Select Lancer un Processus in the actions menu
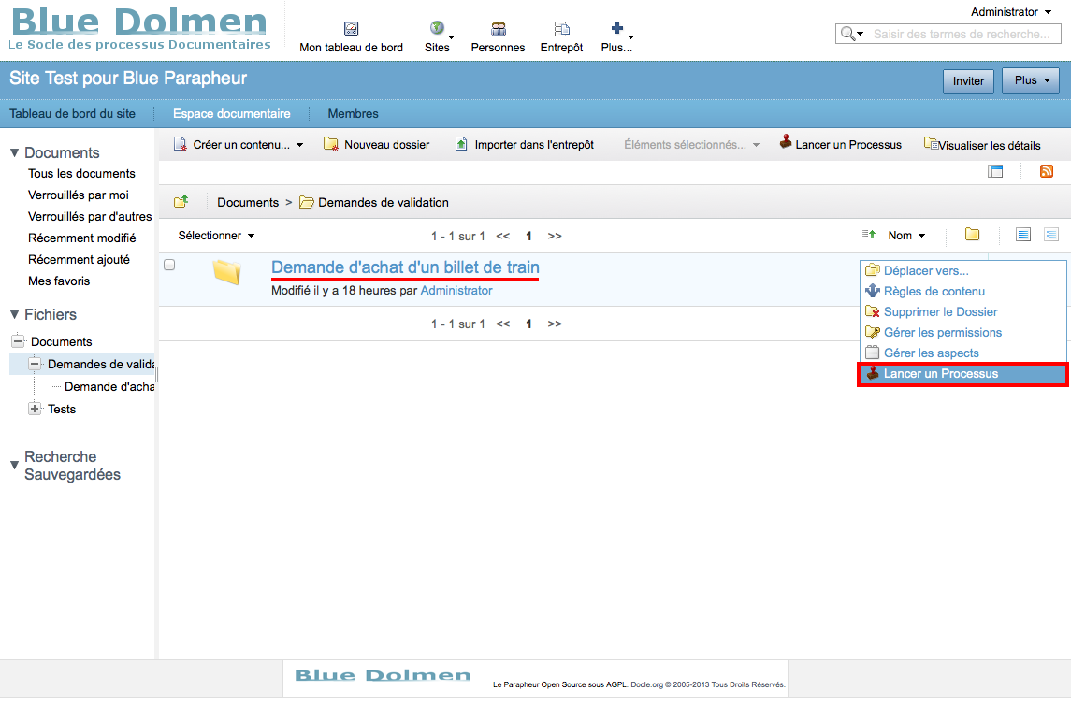The height and width of the screenshot is (706, 1071). [x=962, y=374]
